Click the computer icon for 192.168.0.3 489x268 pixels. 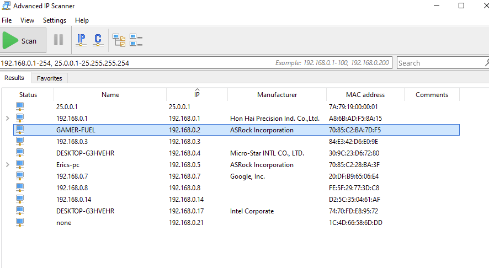point(20,141)
